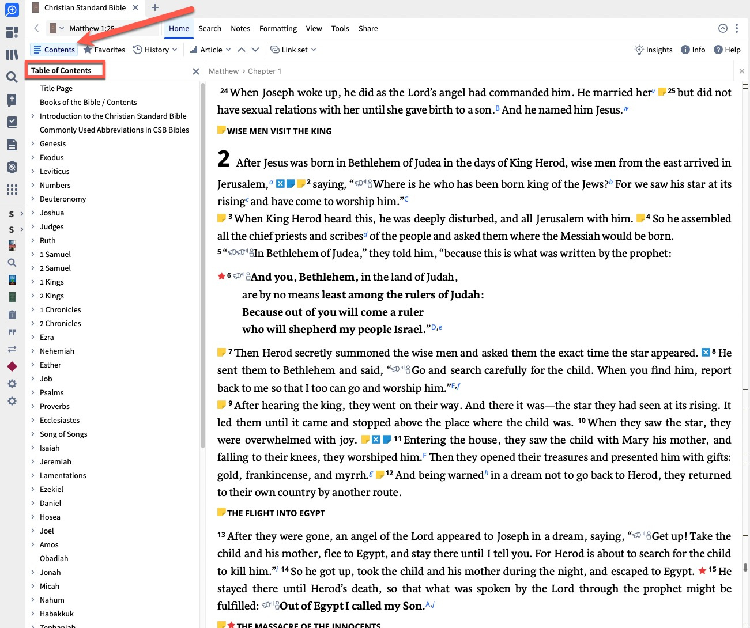This screenshot has height=628, width=750.
Task: Open the Documents page icon in the sidebar
Action: pos(12,145)
